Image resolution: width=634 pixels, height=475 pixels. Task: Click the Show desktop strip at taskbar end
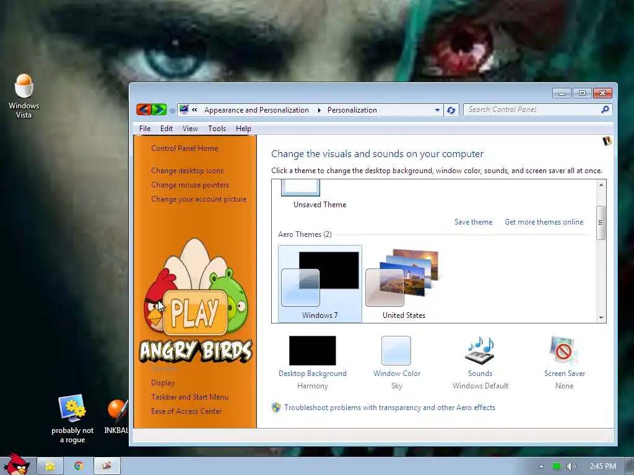629,466
